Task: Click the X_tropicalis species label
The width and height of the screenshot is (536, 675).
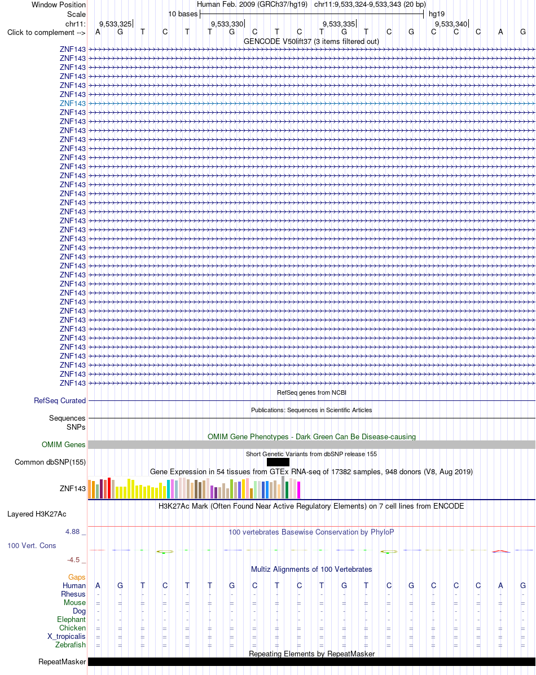Action: coord(67,636)
